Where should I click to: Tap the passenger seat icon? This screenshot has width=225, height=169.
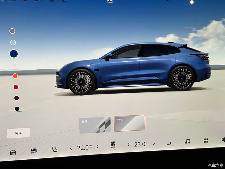(168, 142)
